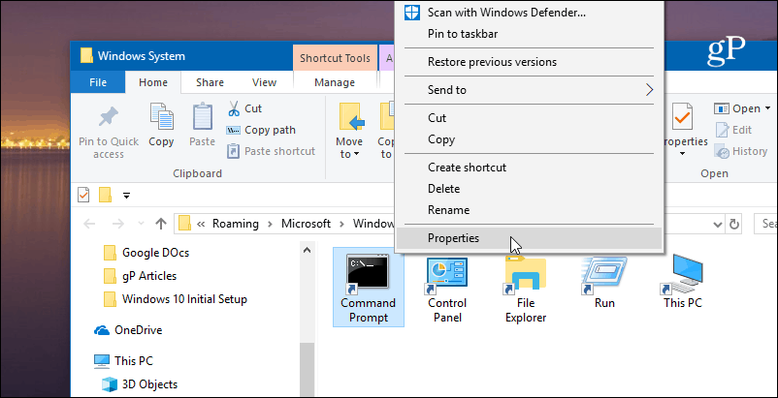The image size is (778, 398).
Task: Click the Shortcut Tools contextual tab
Action: pyautogui.click(x=335, y=58)
